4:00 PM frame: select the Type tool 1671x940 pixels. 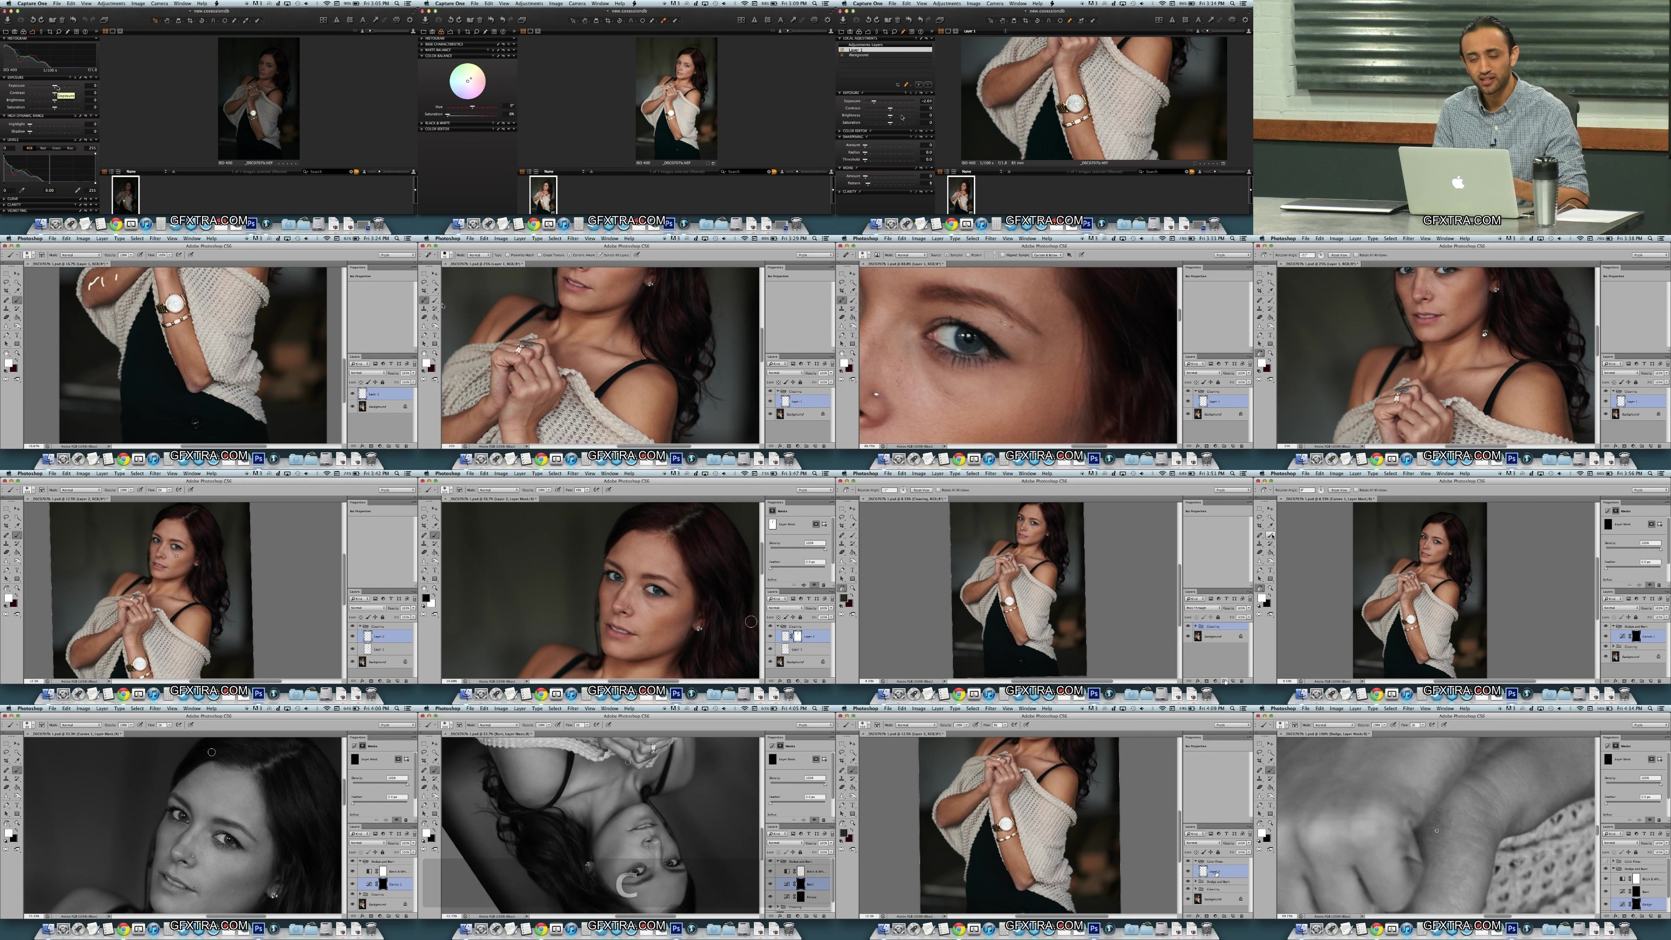[18, 805]
